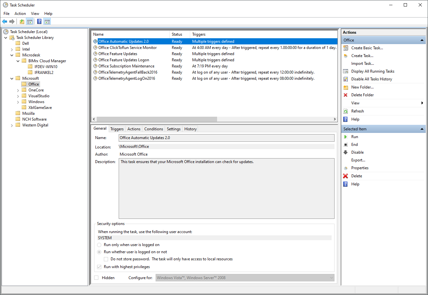
Task: Sort tasks by the Name column header
Action: pyautogui.click(x=130, y=34)
